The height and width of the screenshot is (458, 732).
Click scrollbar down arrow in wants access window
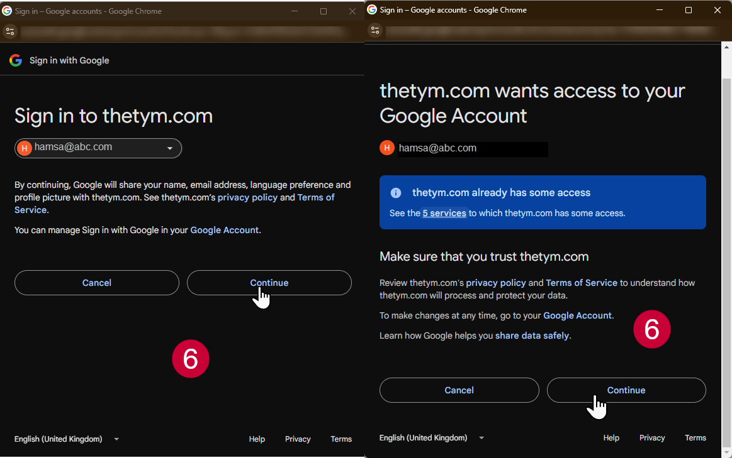726,453
